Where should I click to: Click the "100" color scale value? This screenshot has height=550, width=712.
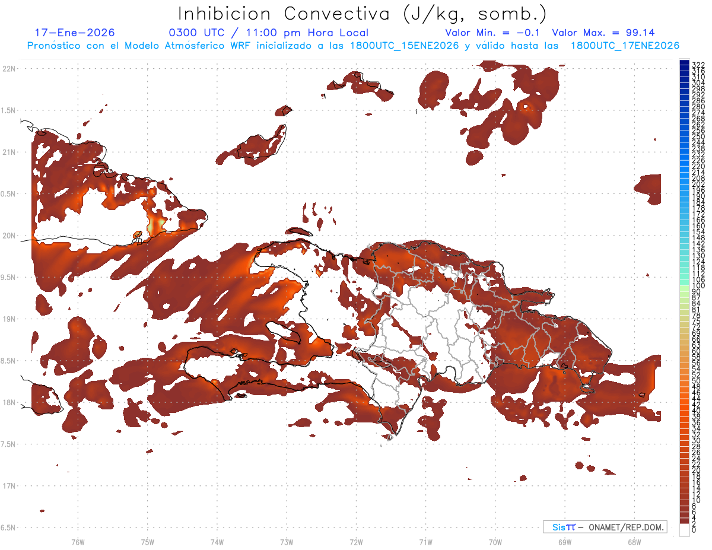point(698,285)
